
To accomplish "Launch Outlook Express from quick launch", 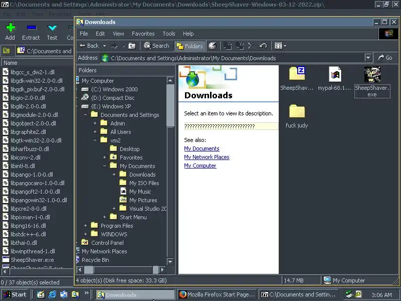I will (64, 294).
